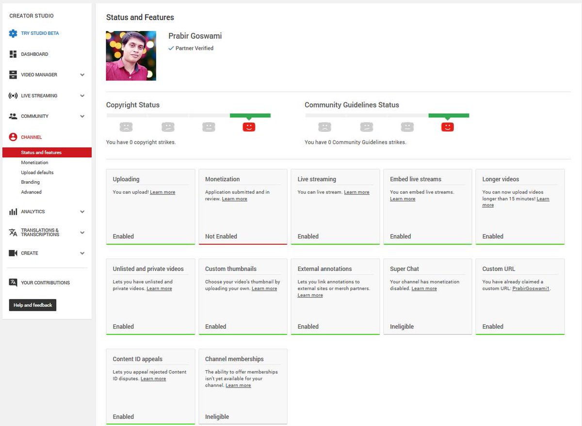Click the first gray sad face under Community Guidelines
This screenshot has height=426, width=582.
[324, 127]
